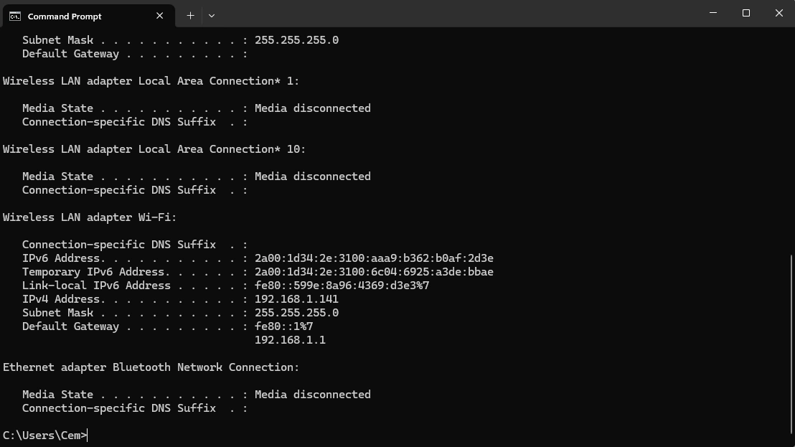Click the IPv4 Address 192.168.1.141 text
Viewport: 795px width, 447px height.
click(296, 298)
